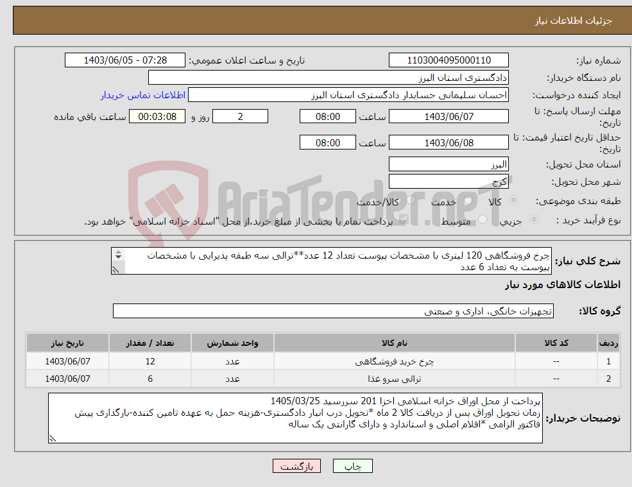Viewport: 632px width, 487px height.
Task: Select the متوسط purchase type radio
Action: coord(483,219)
